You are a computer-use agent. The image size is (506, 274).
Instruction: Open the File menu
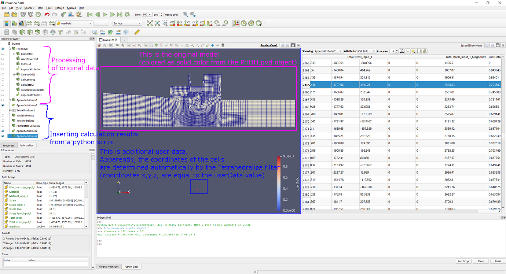(x=4, y=8)
